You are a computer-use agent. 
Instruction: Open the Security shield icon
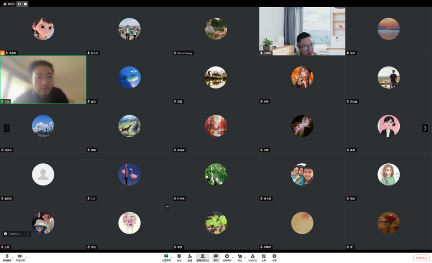[x=179, y=257]
